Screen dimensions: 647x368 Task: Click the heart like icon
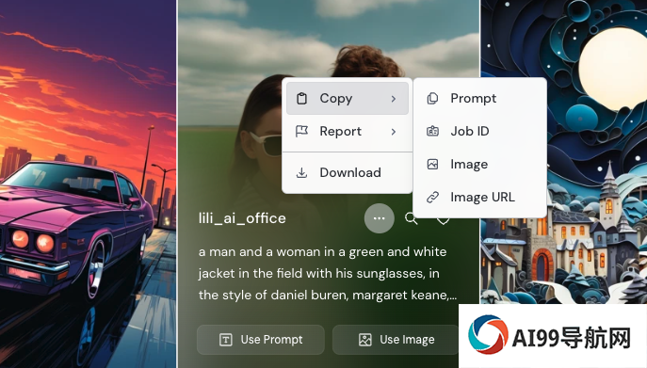444,220
